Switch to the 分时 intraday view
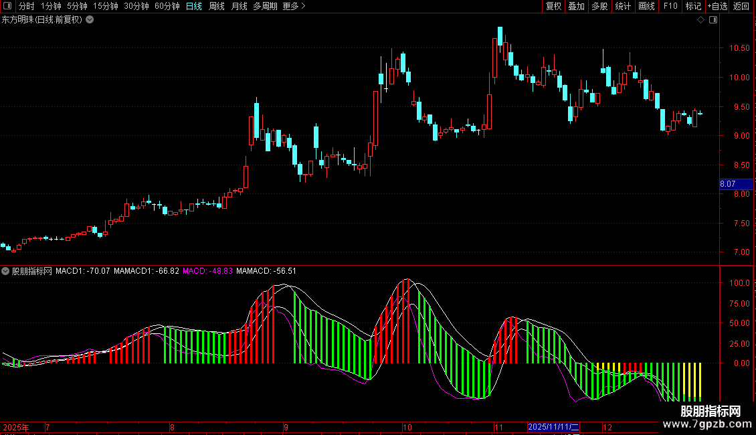Screen dimensions: 756x435 pos(27,6)
